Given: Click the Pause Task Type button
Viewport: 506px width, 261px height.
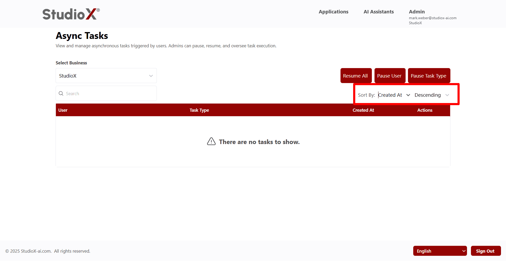Looking at the screenshot, I should click(x=429, y=76).
